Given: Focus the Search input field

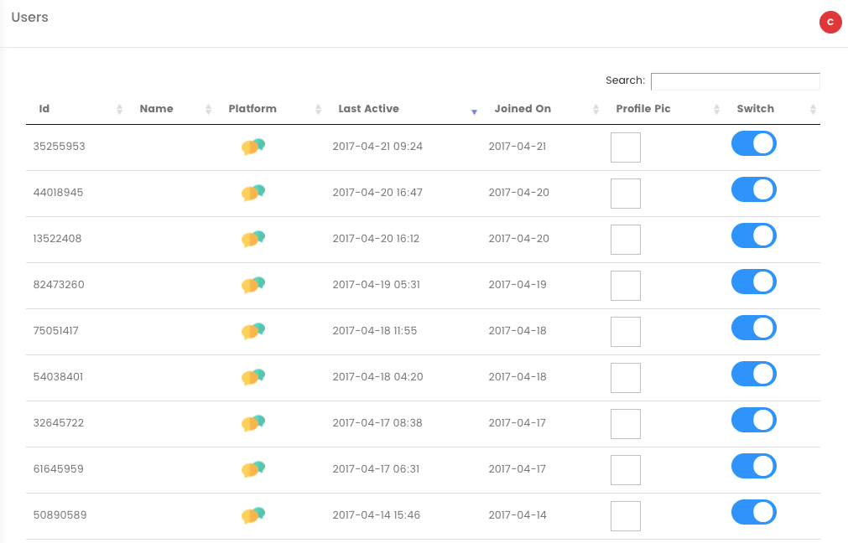Looking at the screenshot, I should click(735, 81).
